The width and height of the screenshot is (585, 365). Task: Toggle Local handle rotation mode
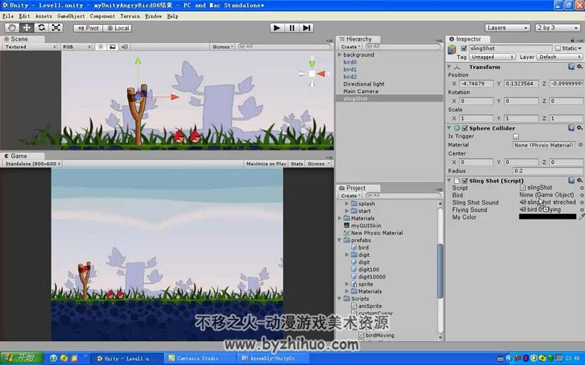[x=117, y=28]
